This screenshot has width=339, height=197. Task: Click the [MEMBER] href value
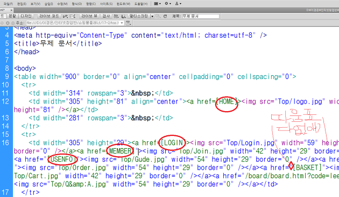[x=120, y=151]
